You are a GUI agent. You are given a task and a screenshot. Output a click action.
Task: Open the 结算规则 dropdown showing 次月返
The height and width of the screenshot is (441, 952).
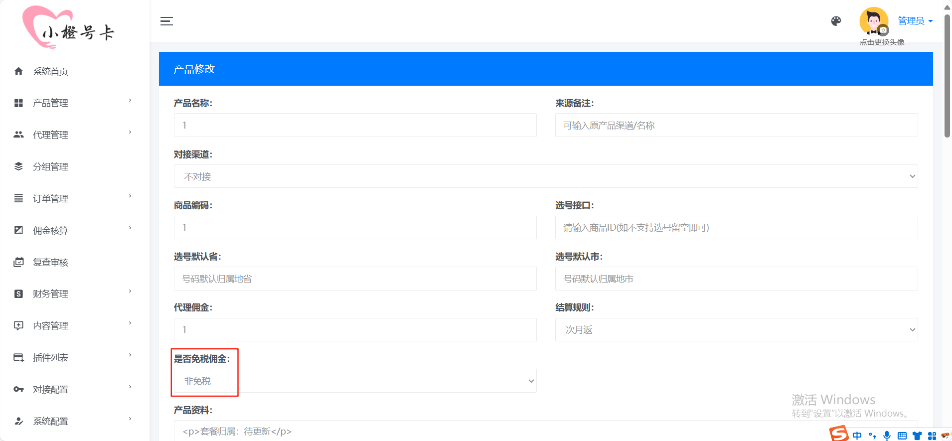(737, 329)
